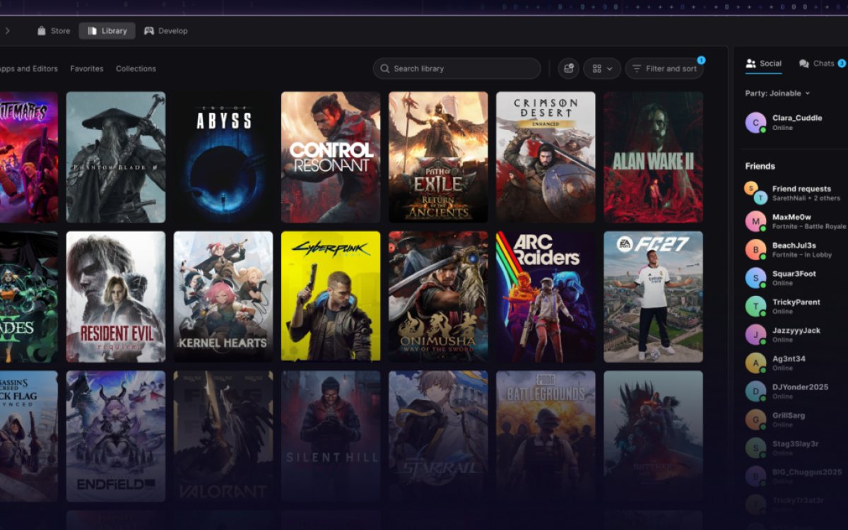Open Phantom Blade game cover

tap(116, 157)
